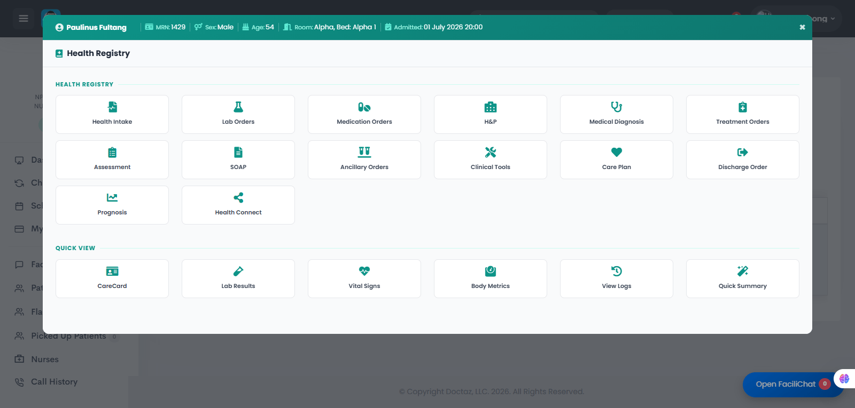This screenshot has height=408, width=855.
Task: Open View Logs history icon
Action: click(x=617, y=271)
